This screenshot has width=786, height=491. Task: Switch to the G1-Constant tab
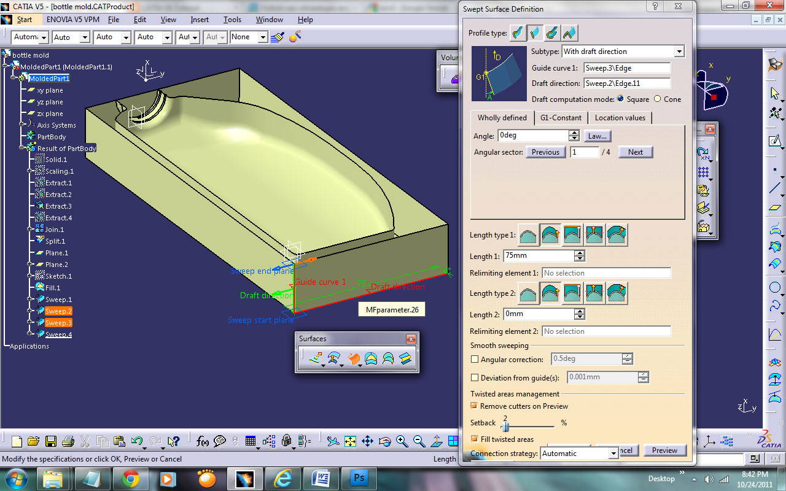pyautogui.click(x=561, y=118)
